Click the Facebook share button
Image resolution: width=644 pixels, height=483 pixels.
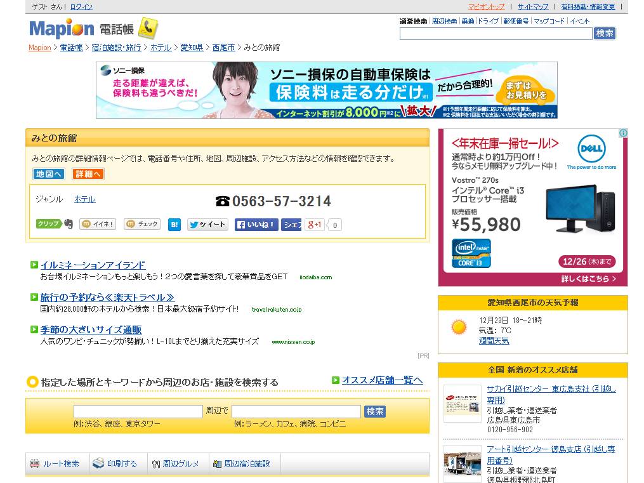coord(291,225)
